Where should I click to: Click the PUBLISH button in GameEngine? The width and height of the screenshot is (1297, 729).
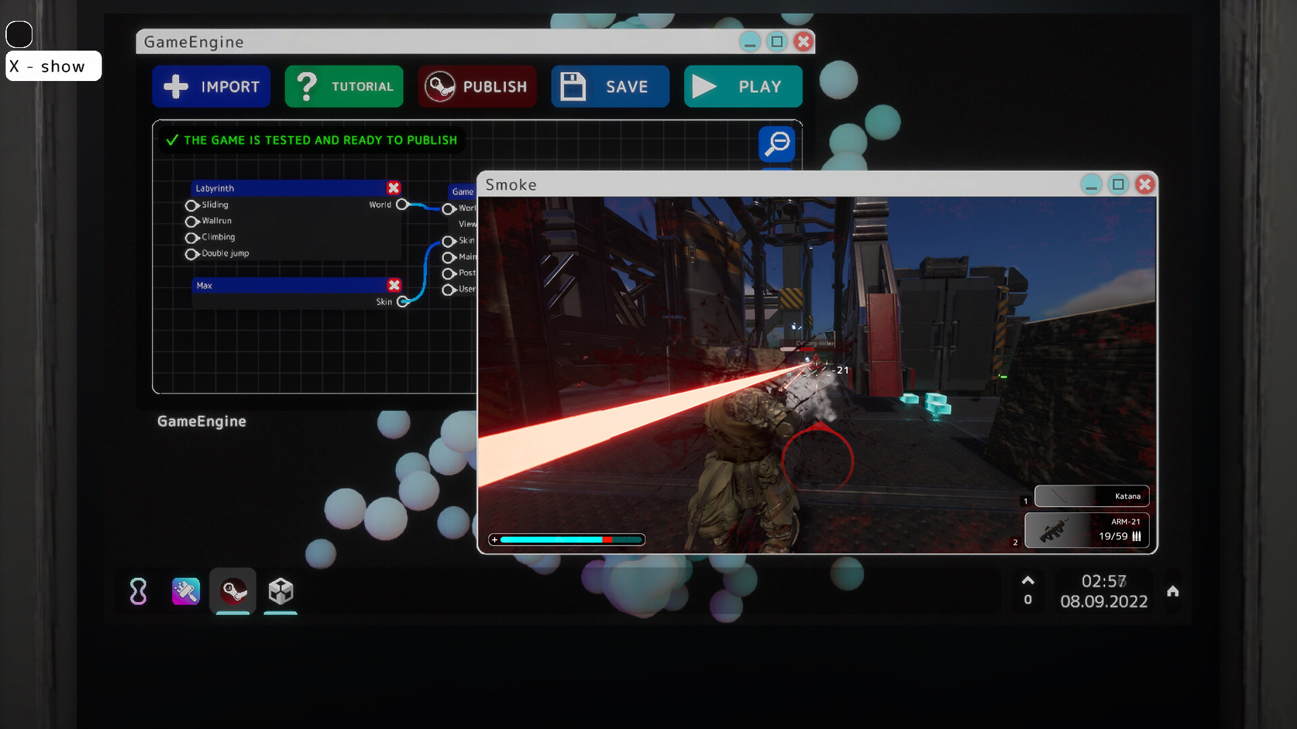[x=478, y=86]
